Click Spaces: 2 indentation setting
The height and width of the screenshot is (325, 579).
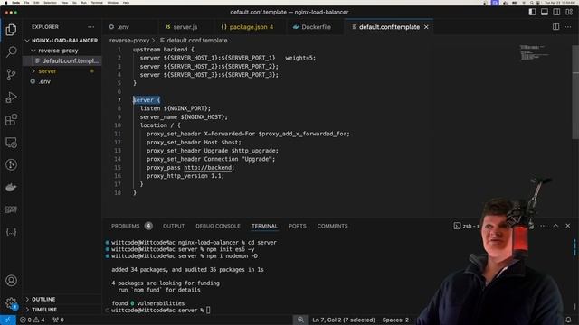[395, 320]
